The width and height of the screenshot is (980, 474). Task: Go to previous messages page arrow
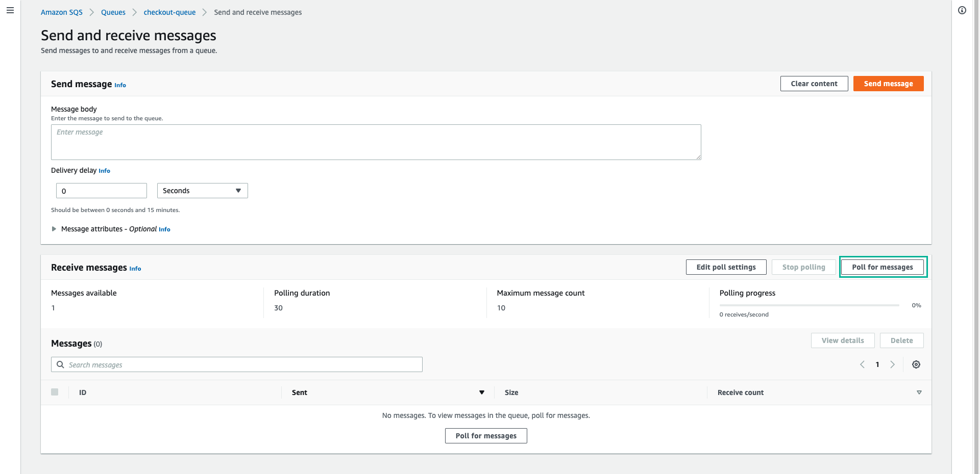click(x=863, y=364)
